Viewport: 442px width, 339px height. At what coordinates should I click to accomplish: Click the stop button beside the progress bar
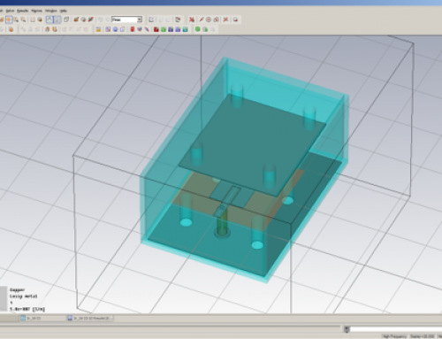pos(347,329)
